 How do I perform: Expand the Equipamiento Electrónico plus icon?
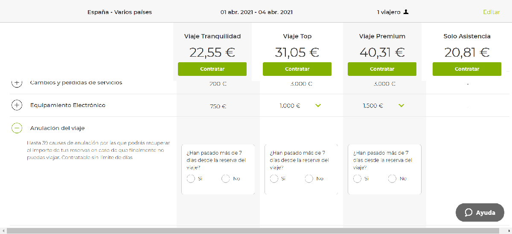tap(17, 105)
